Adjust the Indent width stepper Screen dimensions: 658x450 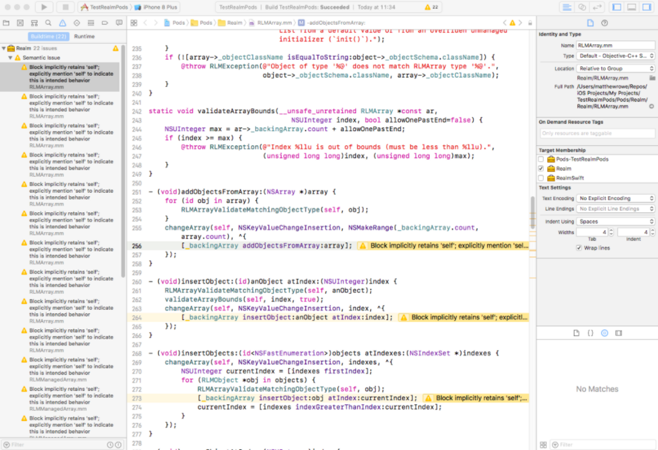click(652, 232)
